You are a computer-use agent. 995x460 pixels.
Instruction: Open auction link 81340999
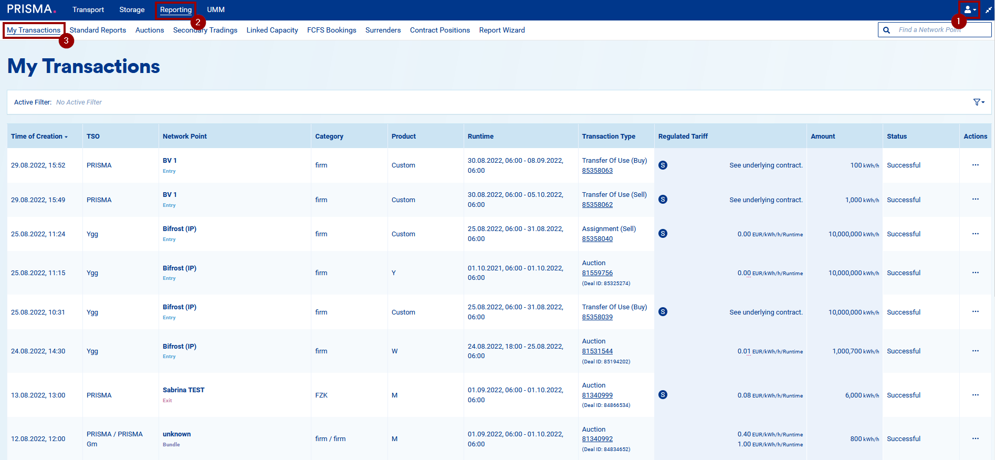pyautogui.click(x=597, y=395)
